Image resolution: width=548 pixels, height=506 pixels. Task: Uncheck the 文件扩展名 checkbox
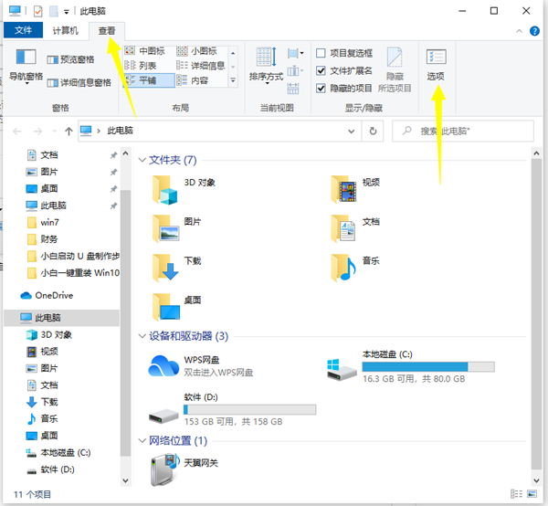click(321, 71)
